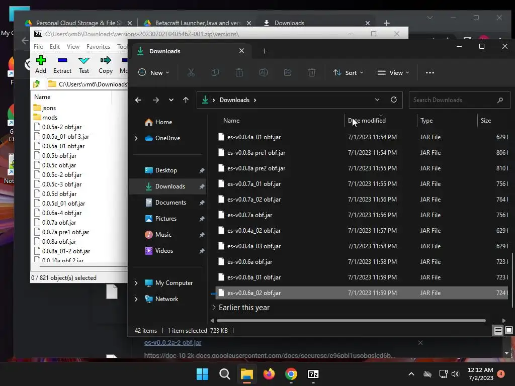Click the horizontal scrollbar in Explorer
Screen dimensions: 515x386
[351, 321]
